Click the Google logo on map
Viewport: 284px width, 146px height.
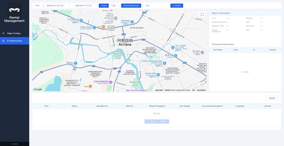click(x=38, y=89)
